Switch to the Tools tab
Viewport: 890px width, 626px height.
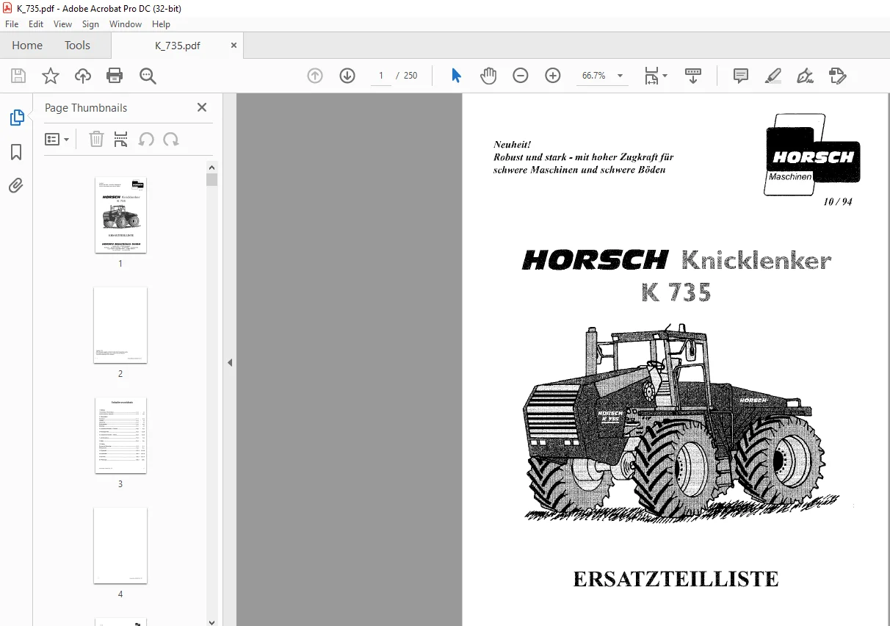(x=77, y=46)
